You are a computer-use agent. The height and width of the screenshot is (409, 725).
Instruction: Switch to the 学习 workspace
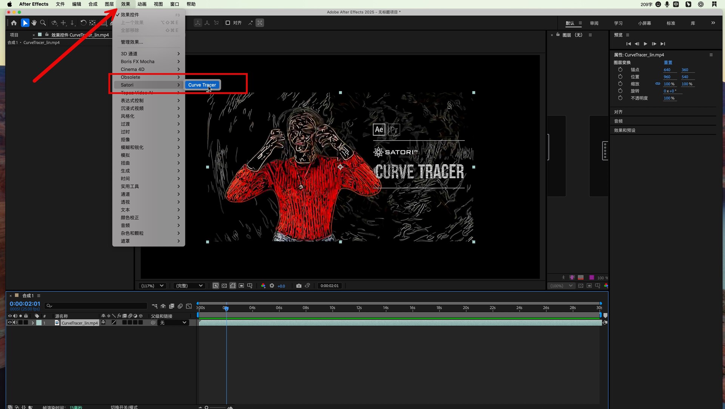point(618,23)
